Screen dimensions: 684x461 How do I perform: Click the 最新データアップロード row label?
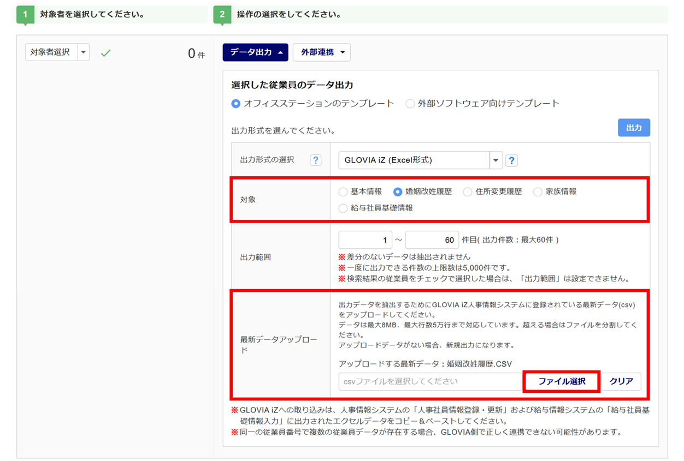279,345
